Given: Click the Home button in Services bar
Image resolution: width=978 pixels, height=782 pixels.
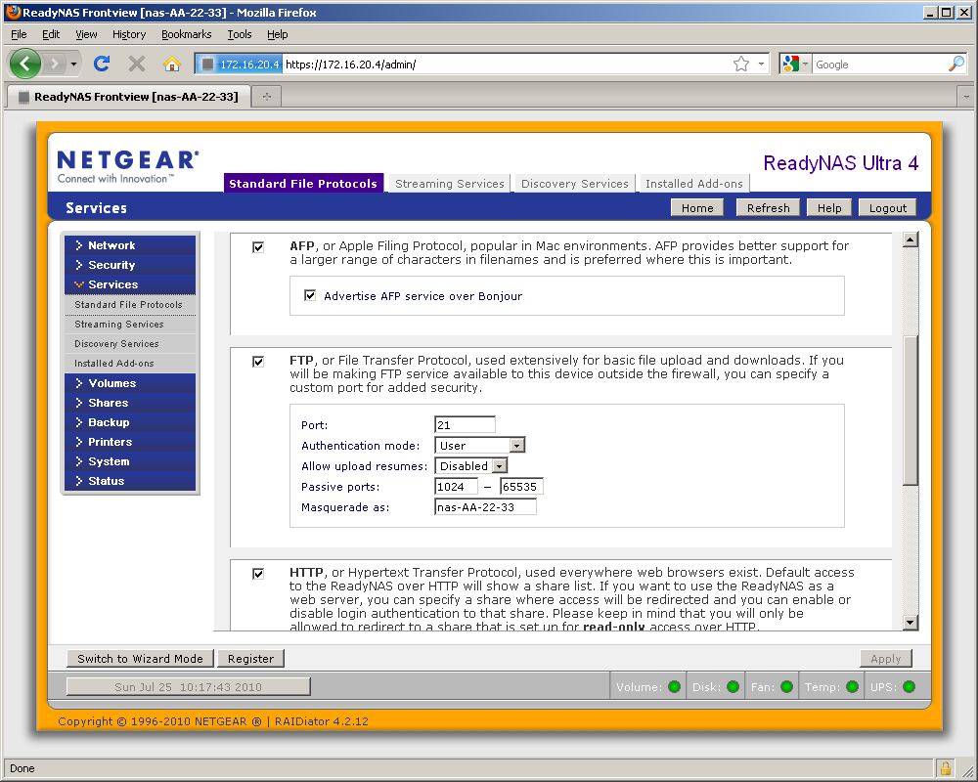Looking at the screenshot, I should (696, 207).
